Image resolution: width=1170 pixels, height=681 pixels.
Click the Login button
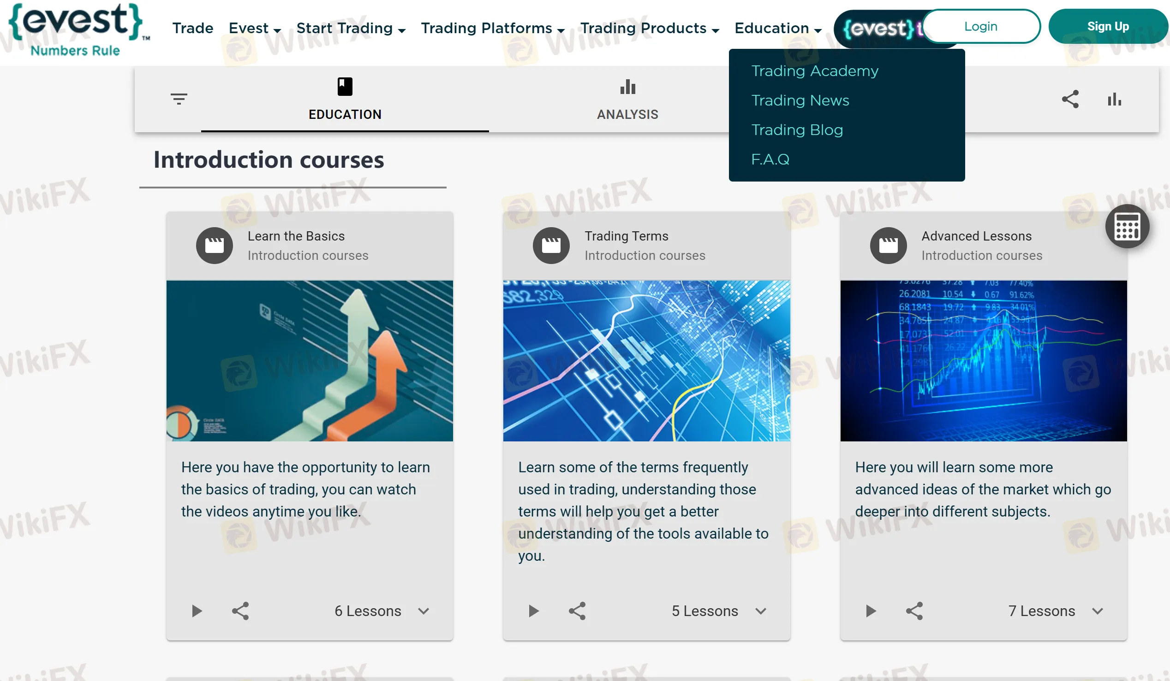pos(980,26)
